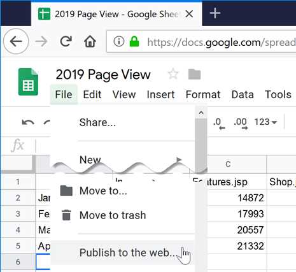Click the document title 2019 Page View

tap(103, 75)
